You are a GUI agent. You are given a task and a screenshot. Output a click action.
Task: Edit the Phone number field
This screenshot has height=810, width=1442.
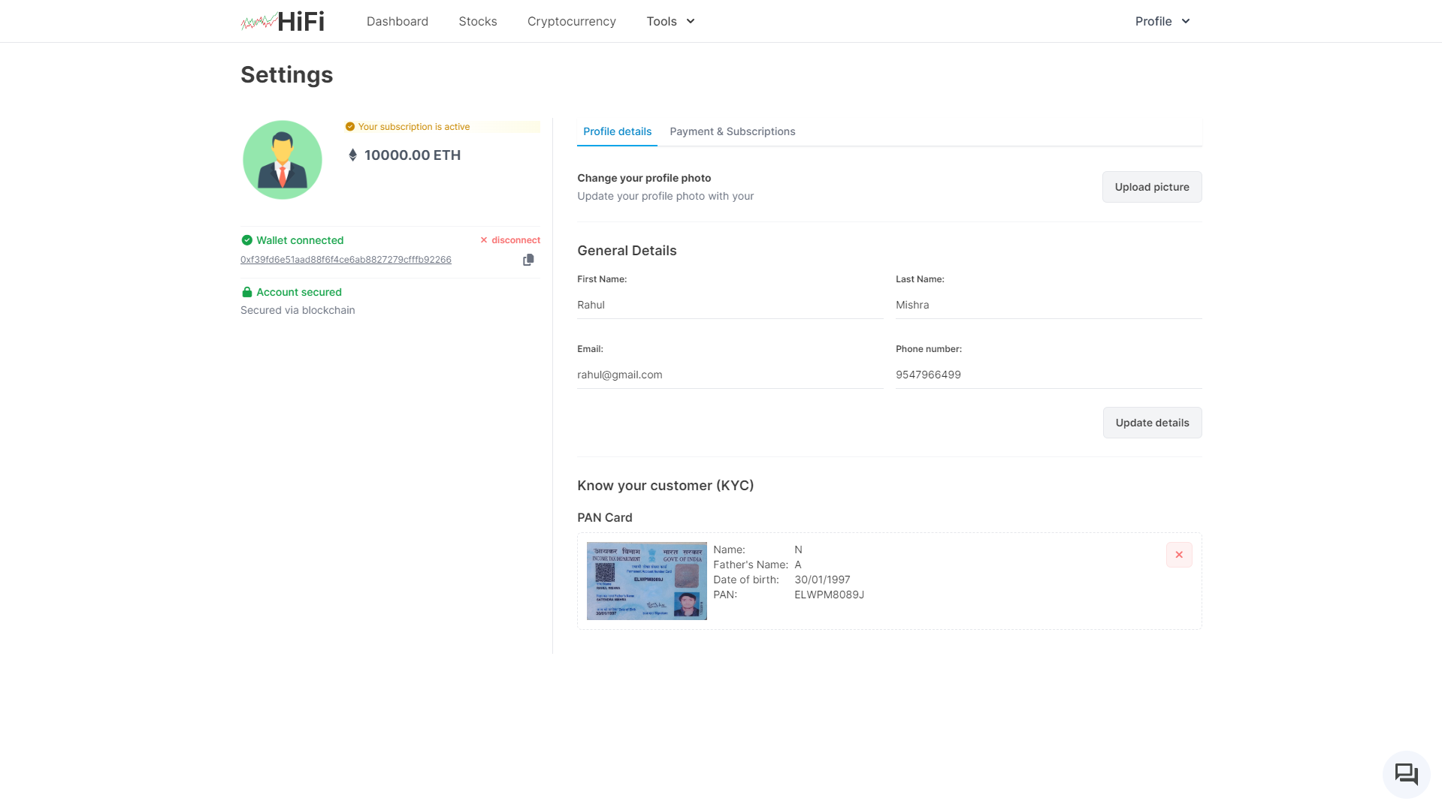(x=1048, y=375)
